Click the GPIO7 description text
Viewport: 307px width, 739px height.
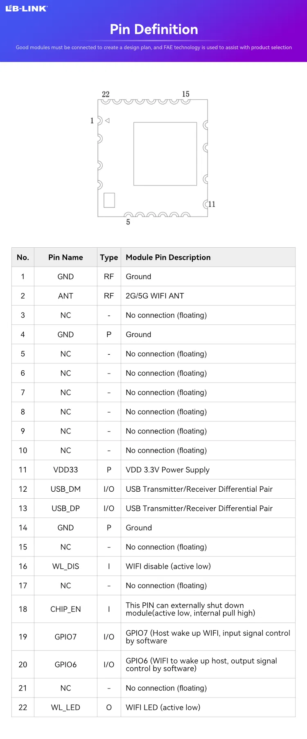[x=208, y=637]
